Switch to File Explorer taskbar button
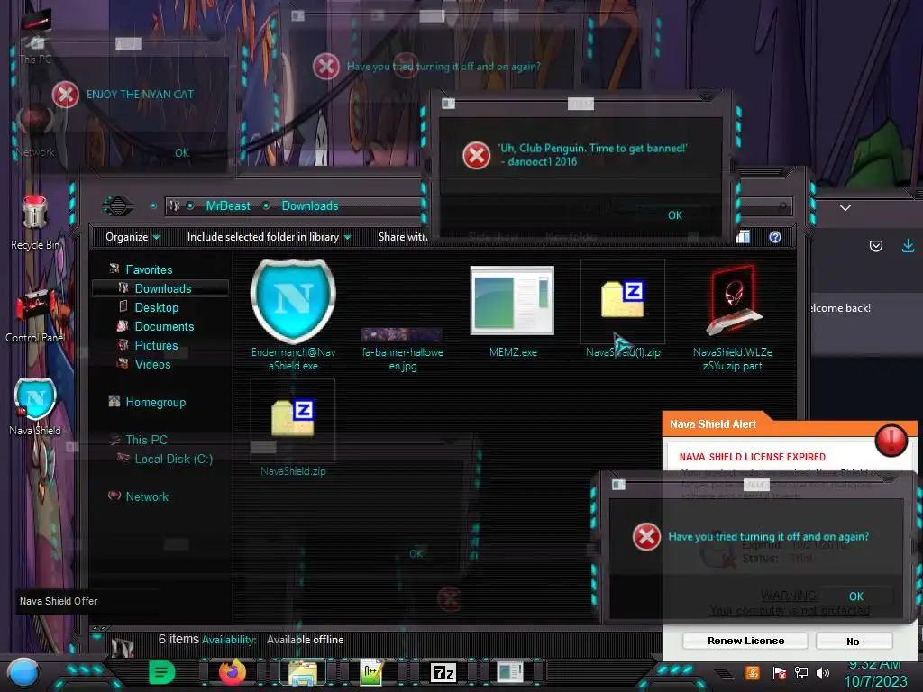923x692 pixels. (x=303, y=672)
